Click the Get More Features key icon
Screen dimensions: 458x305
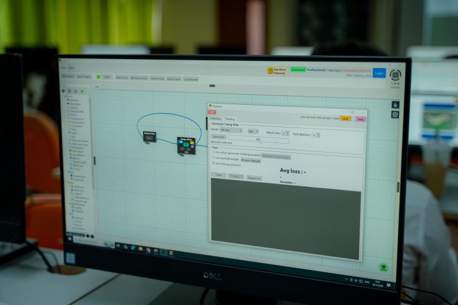(270, 70)
